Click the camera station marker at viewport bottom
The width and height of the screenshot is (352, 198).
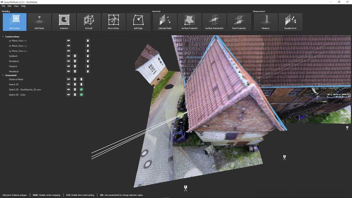186,188
